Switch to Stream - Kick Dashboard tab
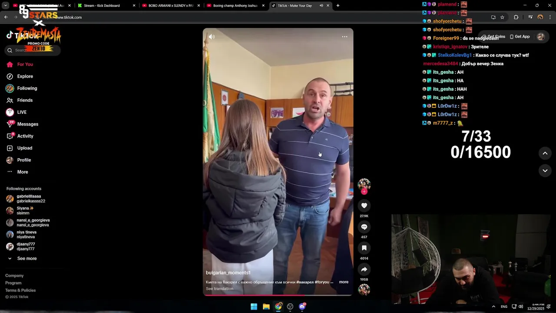Screen dimensions: 556x313 pyautogui.click(x=106, y=6)
